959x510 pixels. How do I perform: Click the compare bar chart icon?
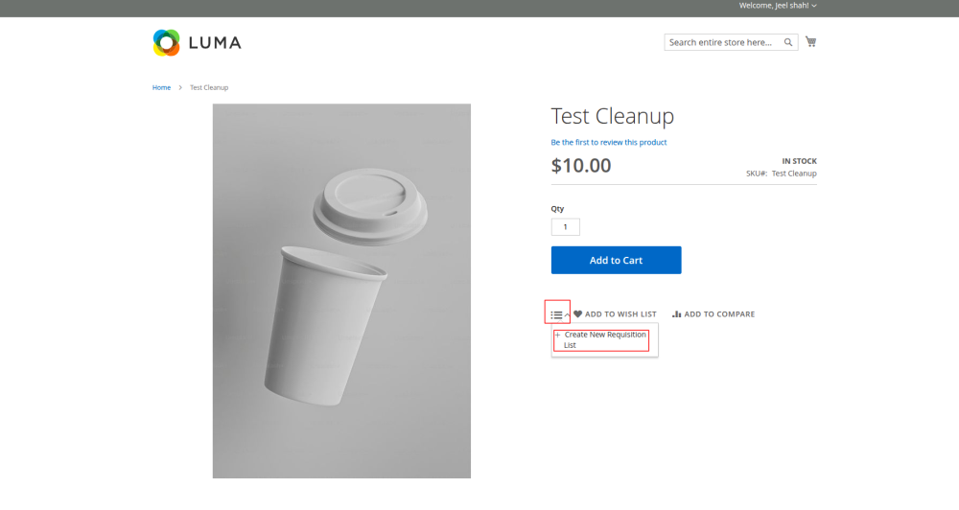(677, 314)
